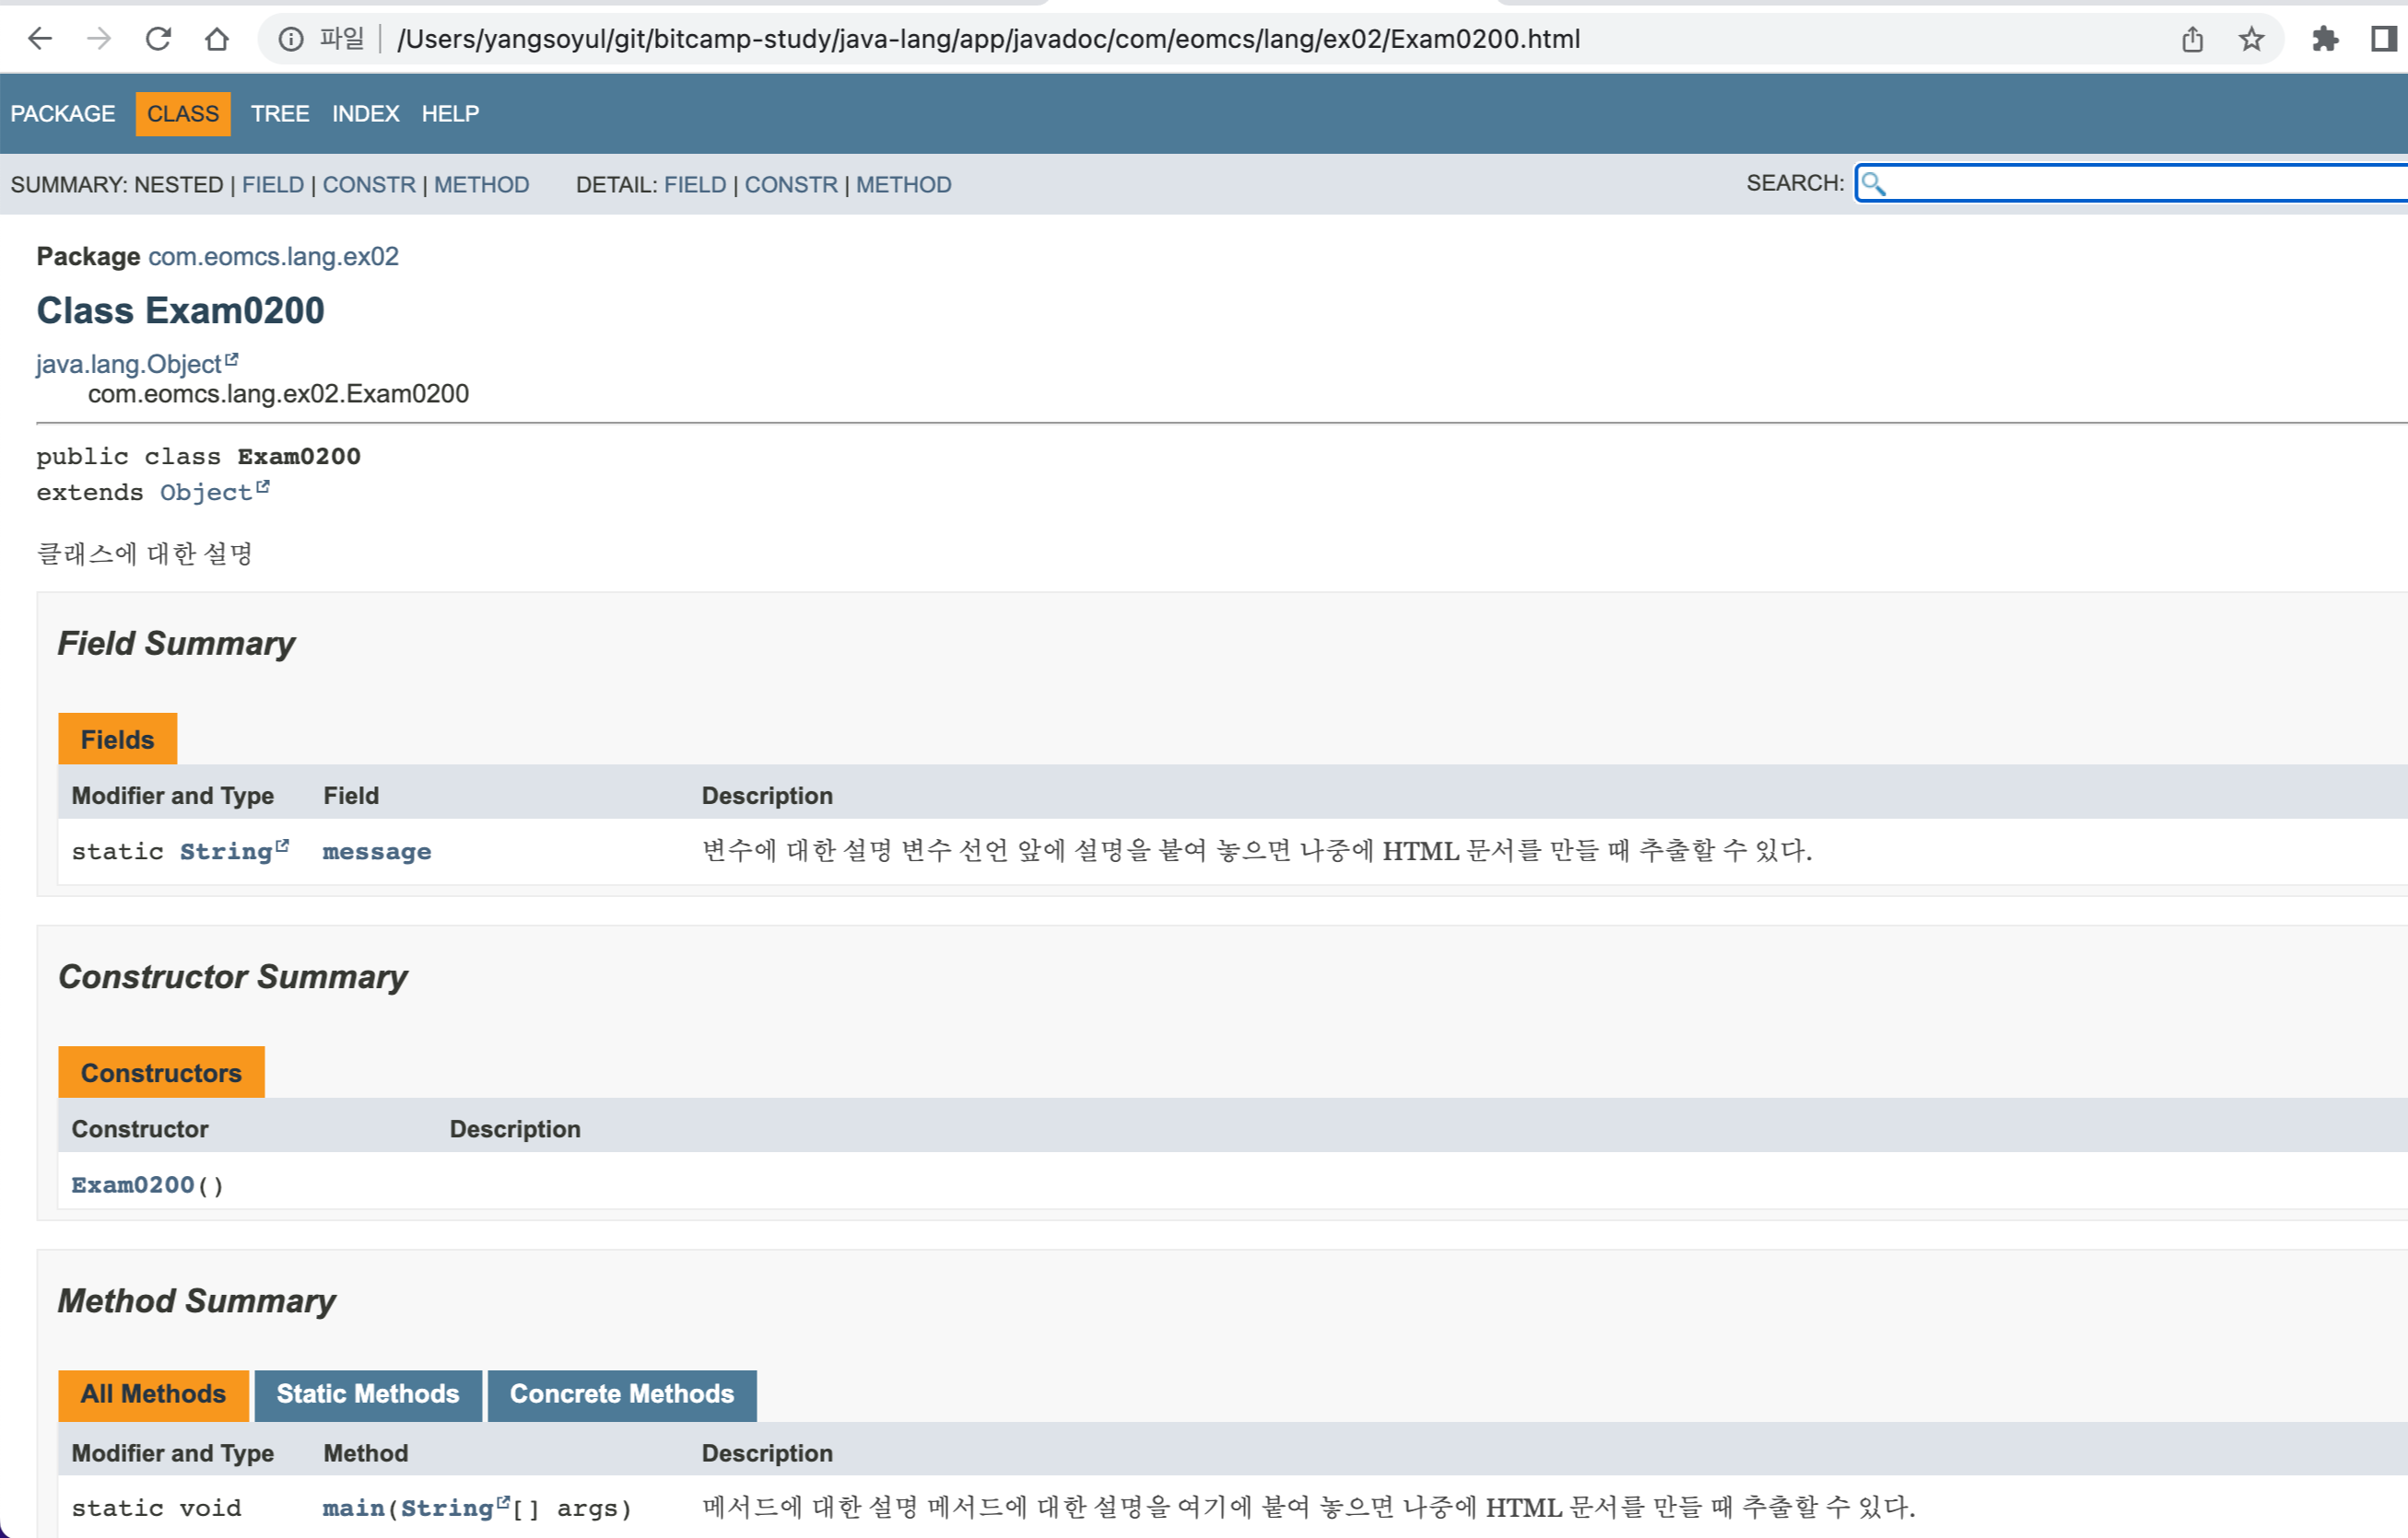The height and width of the screenshot is (1538, 2408).
Task: Open java.lang.Object inheritance link
Action: click(x=137, y=364)
